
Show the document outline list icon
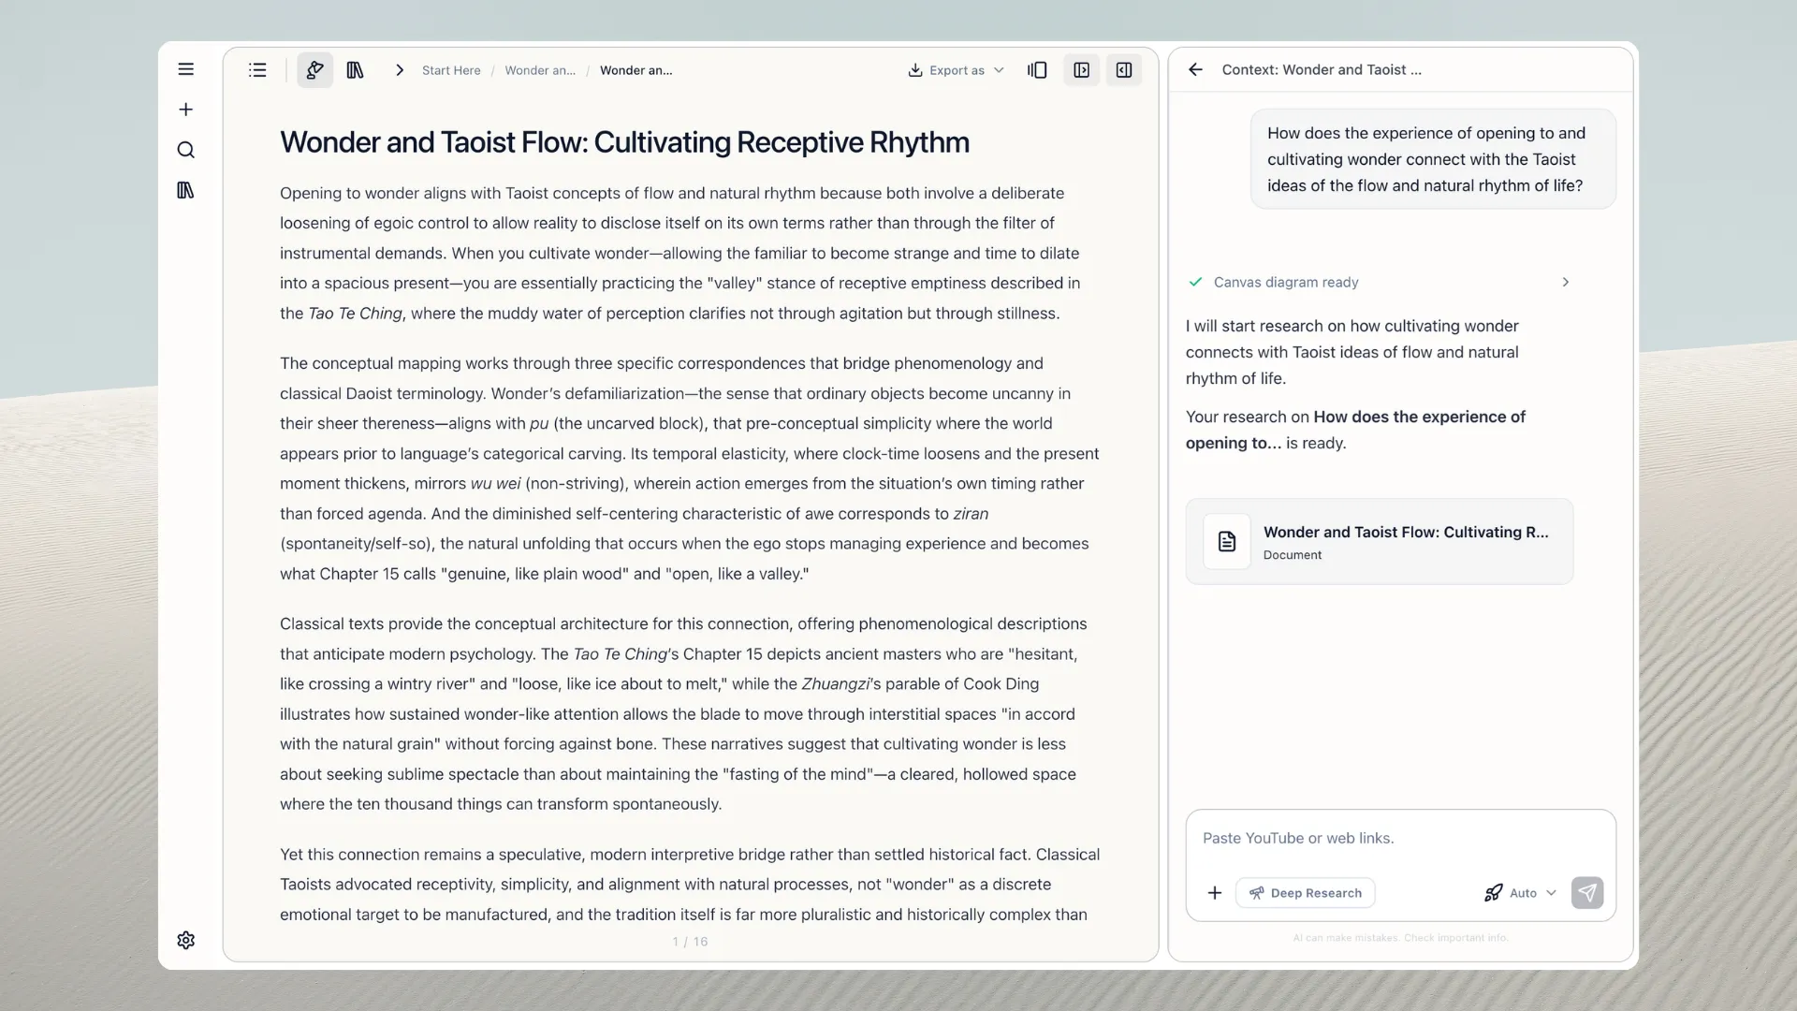point(257,70)
